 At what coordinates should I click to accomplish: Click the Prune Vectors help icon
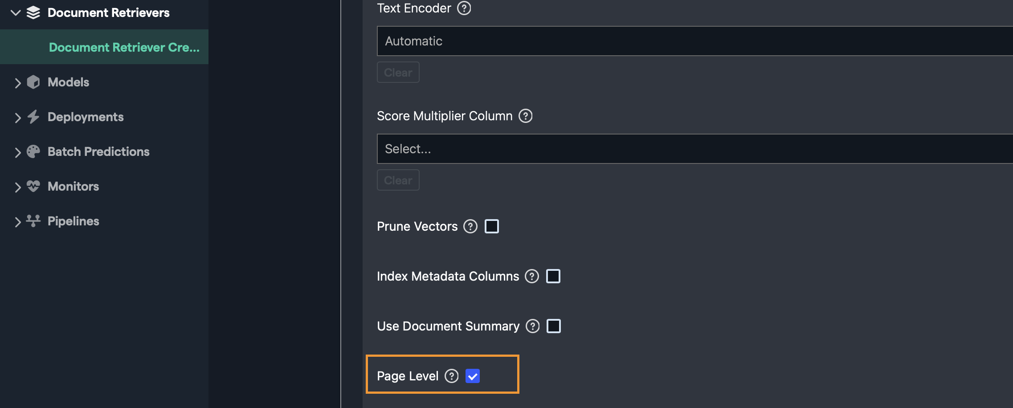[470, 226]
